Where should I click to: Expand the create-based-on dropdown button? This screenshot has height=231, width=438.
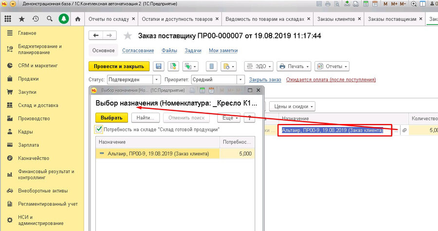(x=190, y=67)
